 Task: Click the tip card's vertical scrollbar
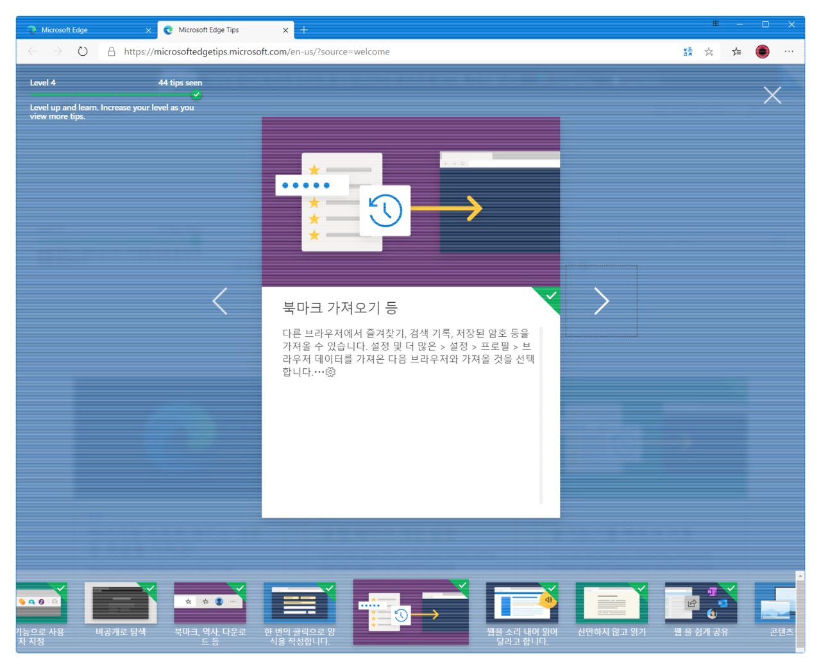(x=541, y=415)
